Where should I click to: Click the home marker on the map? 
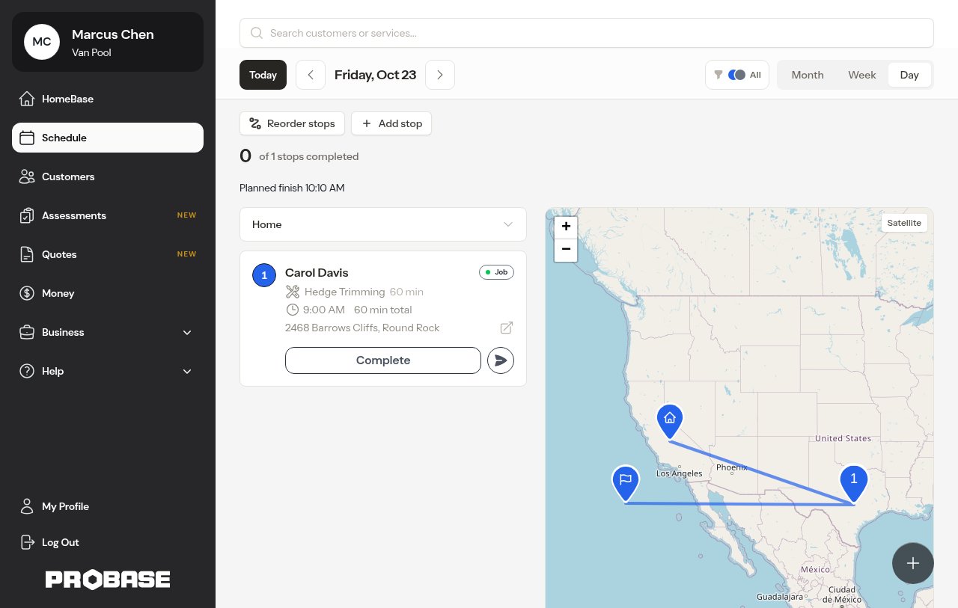click(670, 421)
